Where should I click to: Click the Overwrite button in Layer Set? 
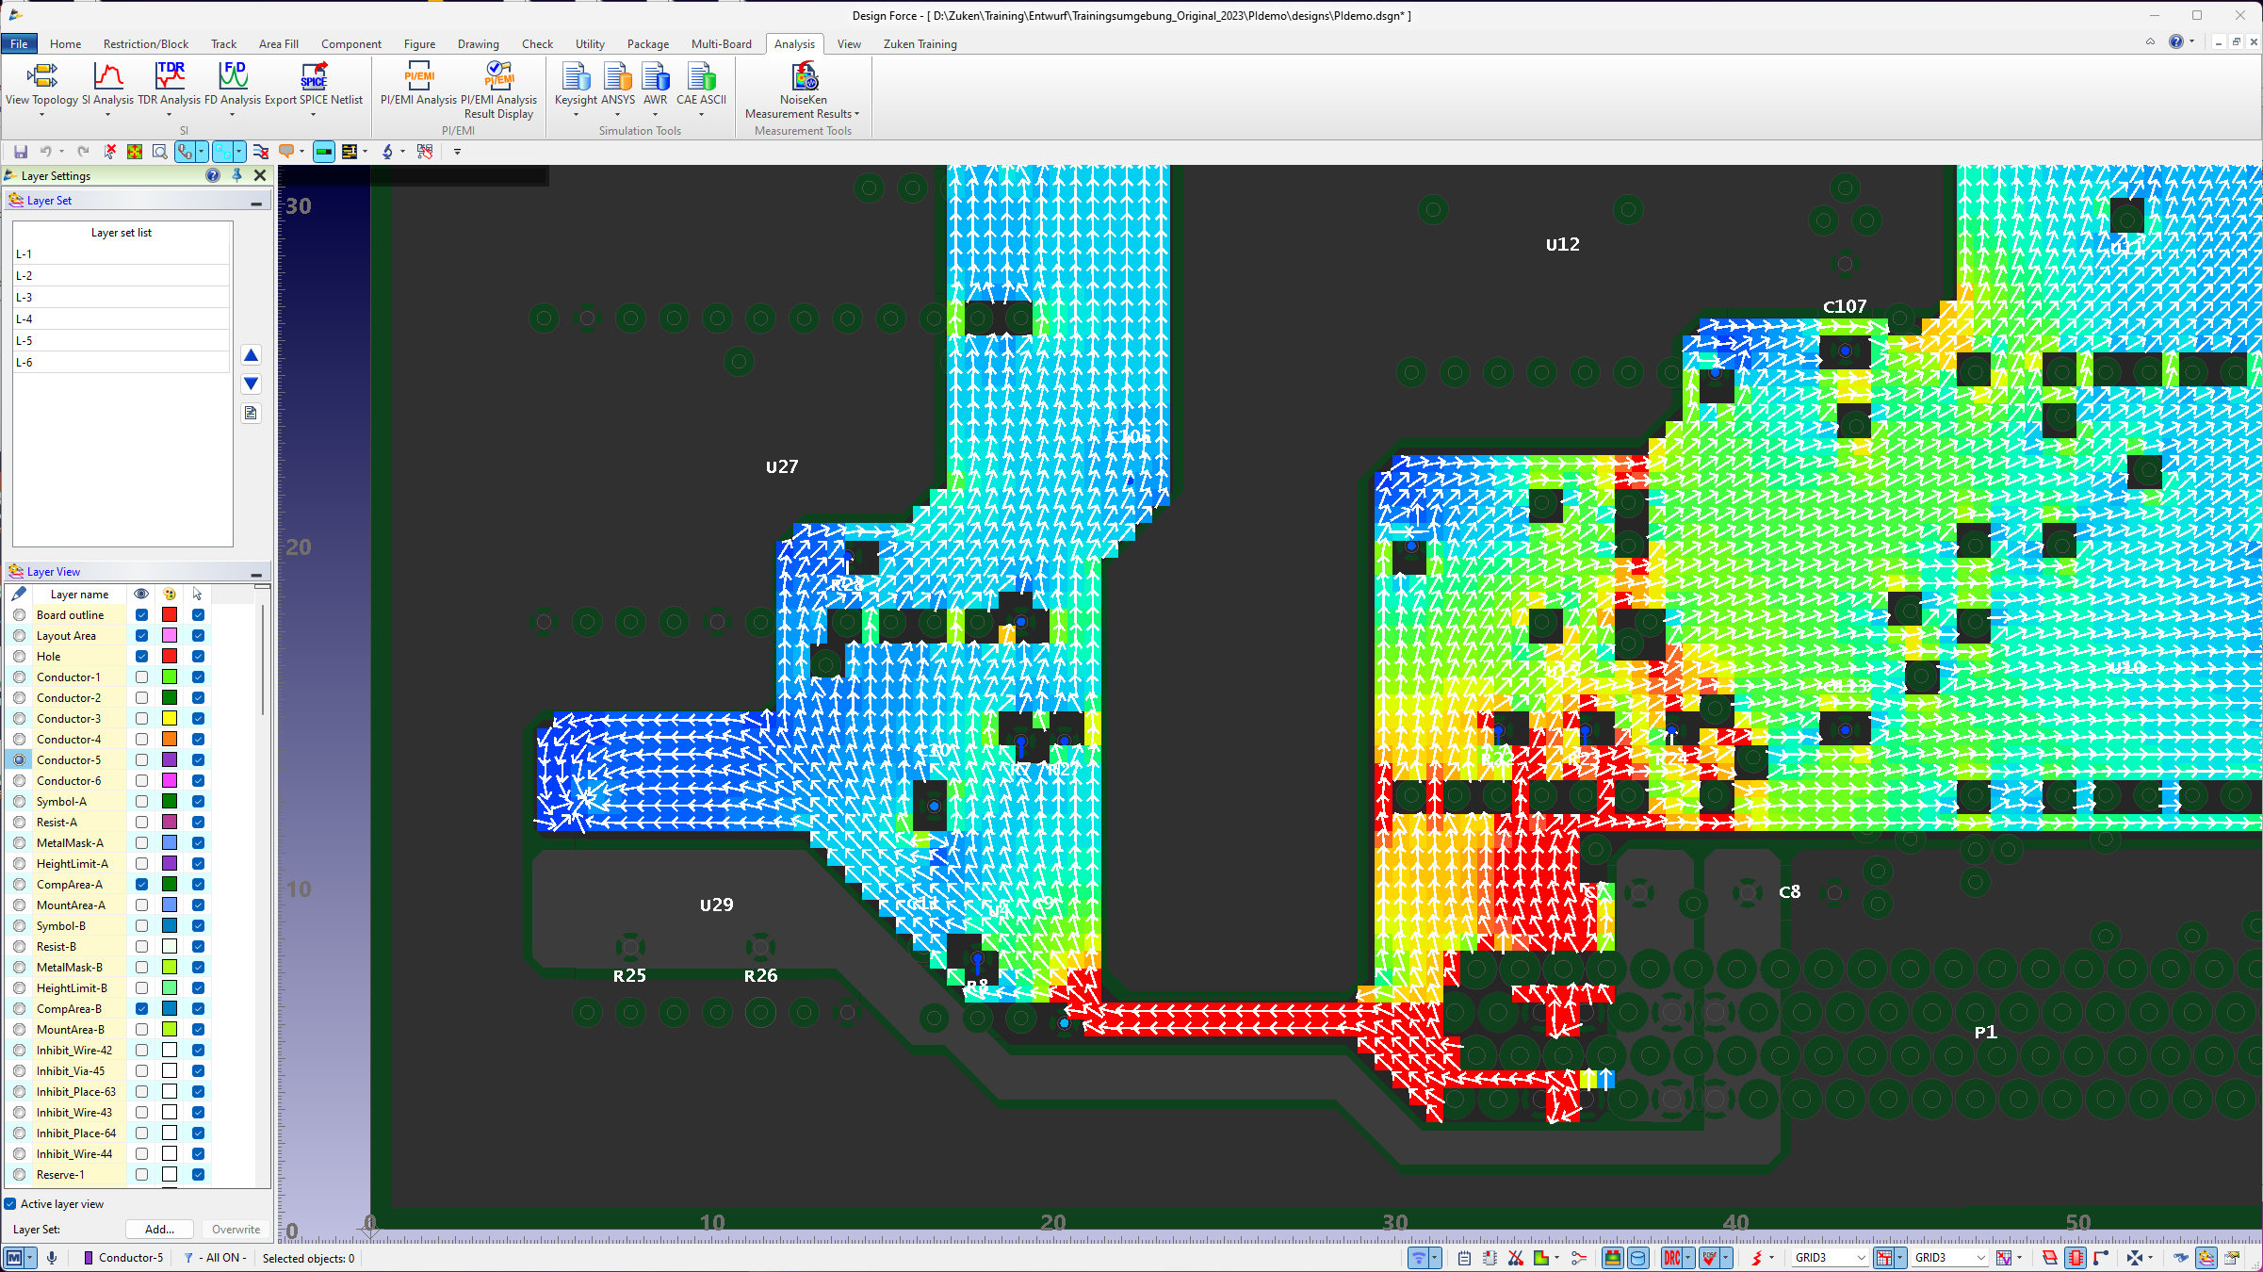[x=232, y=1230]
